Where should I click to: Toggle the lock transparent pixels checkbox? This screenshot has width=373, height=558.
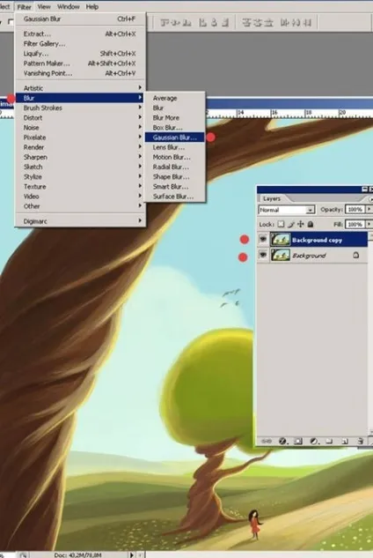[281, 224]
